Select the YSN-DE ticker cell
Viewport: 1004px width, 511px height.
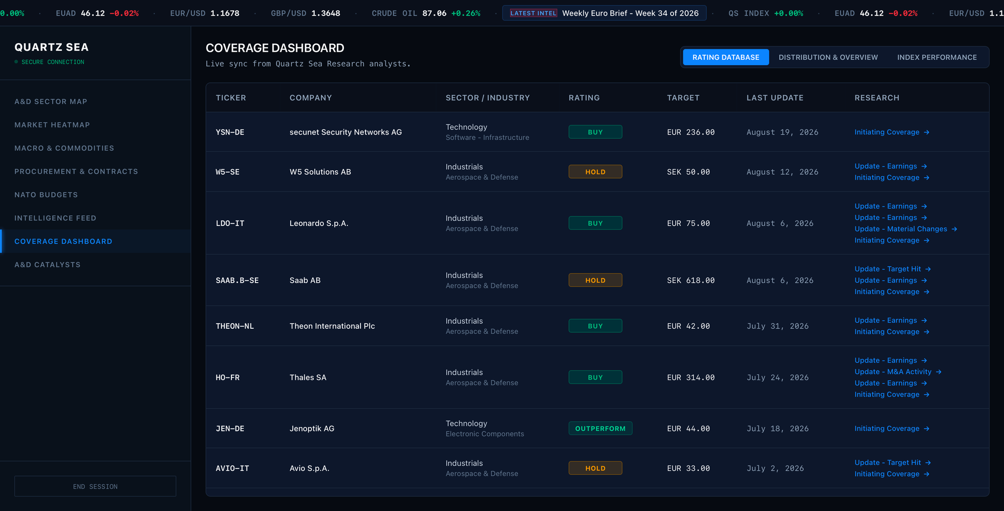click(x=230, y=132)
